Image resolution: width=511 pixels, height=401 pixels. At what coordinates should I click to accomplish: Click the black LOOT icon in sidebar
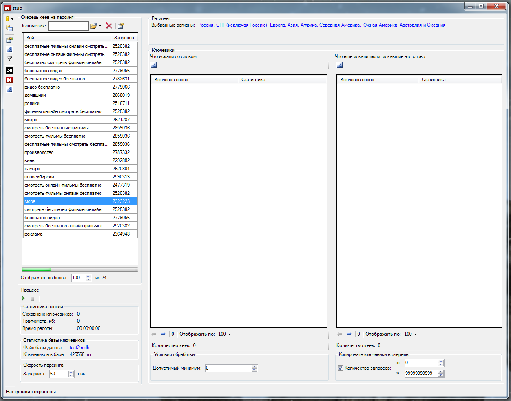tap(9, 70)
